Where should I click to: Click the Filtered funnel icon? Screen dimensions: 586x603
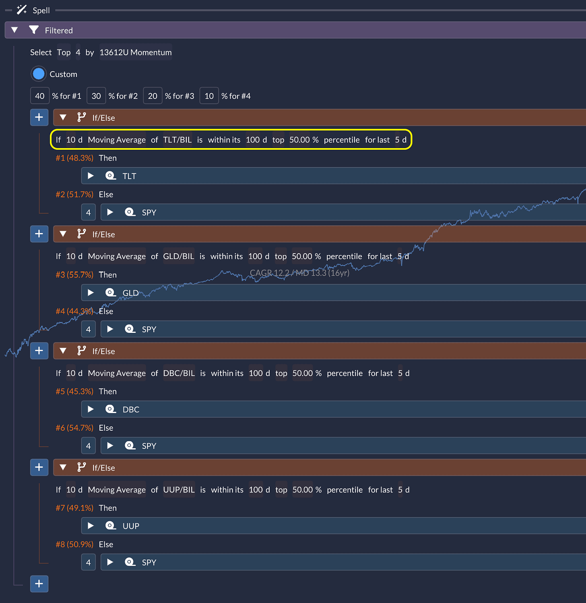34,30
